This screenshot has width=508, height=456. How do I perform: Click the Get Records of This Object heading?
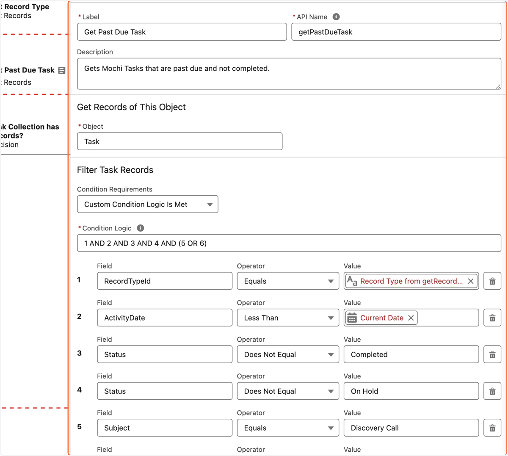(x=131, y=107)
